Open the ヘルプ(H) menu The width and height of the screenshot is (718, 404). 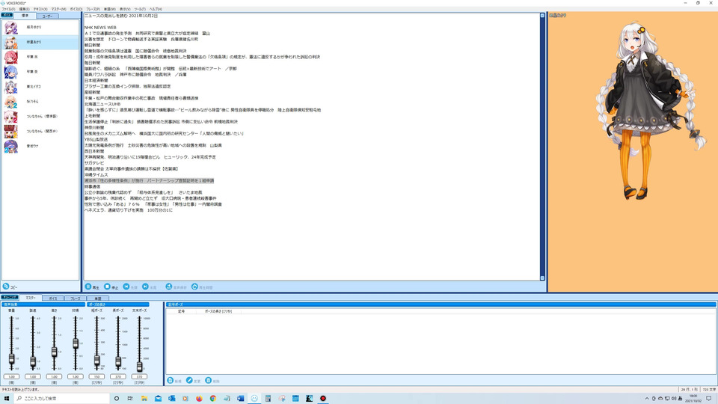point(156,9)
